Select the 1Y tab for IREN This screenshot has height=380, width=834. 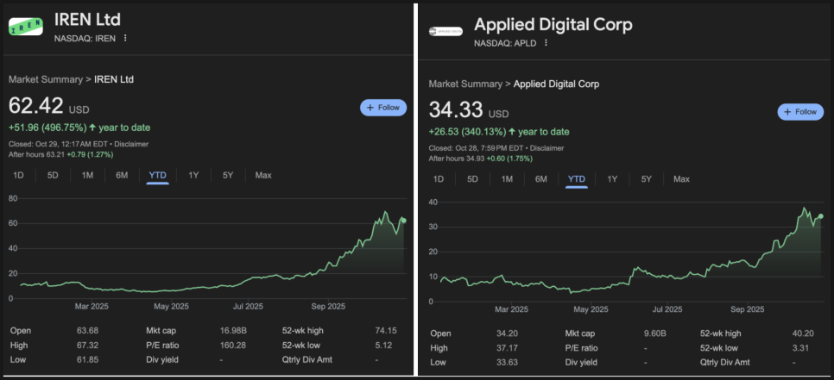193,176
